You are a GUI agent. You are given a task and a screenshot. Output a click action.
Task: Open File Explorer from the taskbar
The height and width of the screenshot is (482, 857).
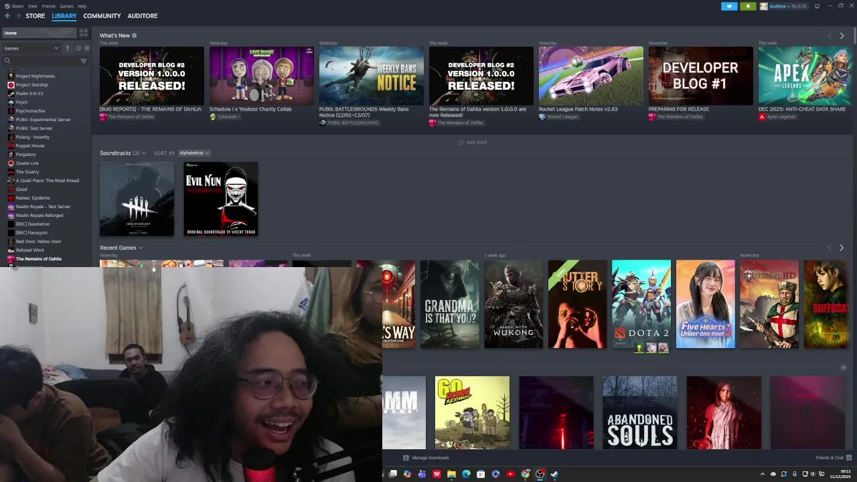(451, 474)
